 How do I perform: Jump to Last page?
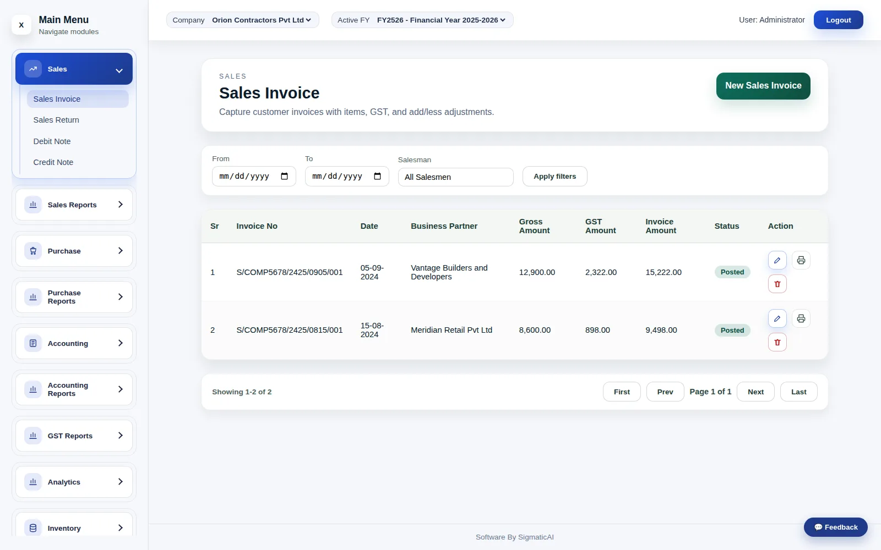[x=798, y=392]
